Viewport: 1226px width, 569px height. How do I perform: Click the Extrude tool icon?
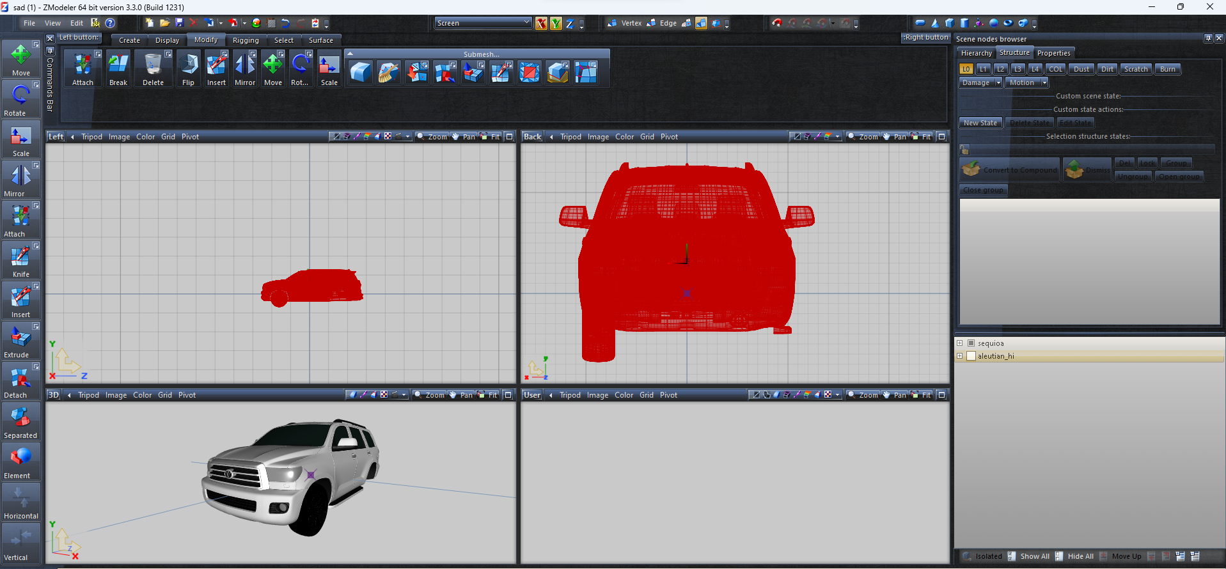[x=20, y=341]
